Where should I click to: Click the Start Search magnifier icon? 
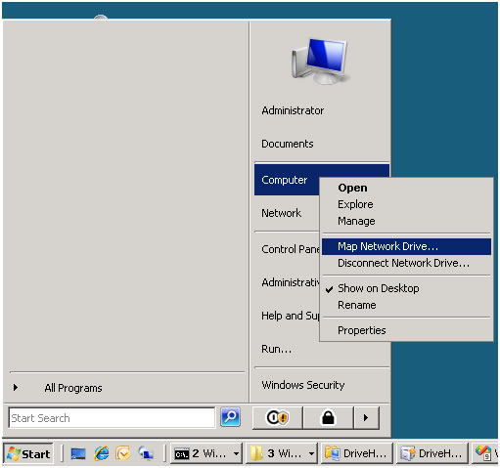point(230,417)
